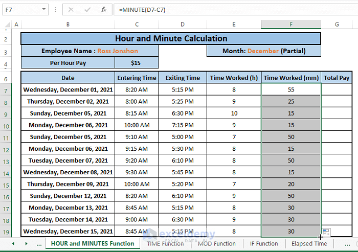This screenshot has height=252, width=358.
Task: Click the Employee Name : Ross Jonshon cell
Action: pyautogui.click(x=89, y=51)
